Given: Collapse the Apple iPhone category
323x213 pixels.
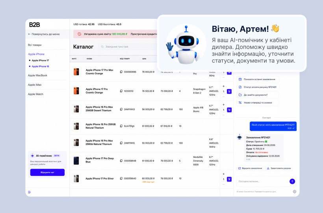Looking at the screenshot, I should [36, 54].
